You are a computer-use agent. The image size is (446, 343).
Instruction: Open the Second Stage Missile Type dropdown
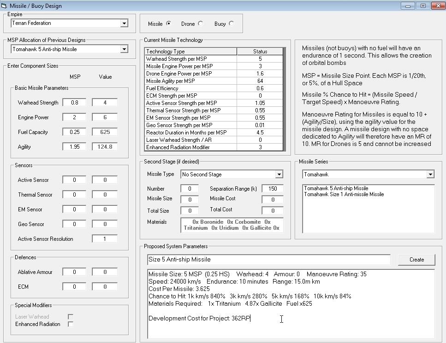point(279,174)
